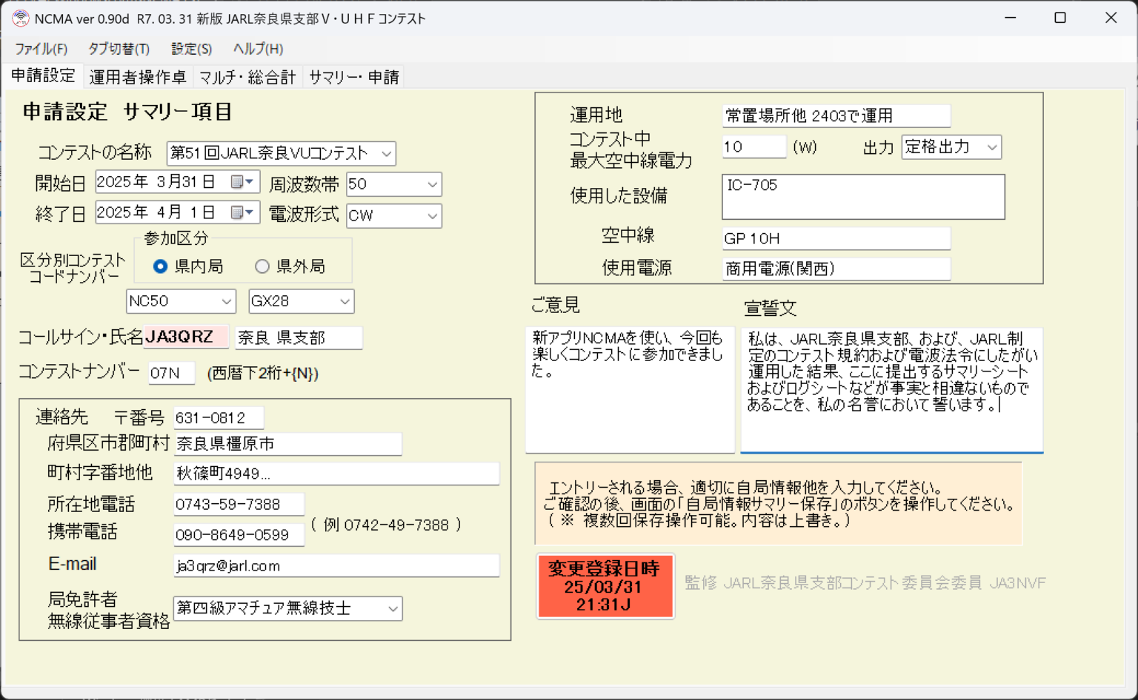Click the red 変更登録日時 button
The width and height of the screenshot is (1138, 700).
pyautogui.click(x=605, y=586)
